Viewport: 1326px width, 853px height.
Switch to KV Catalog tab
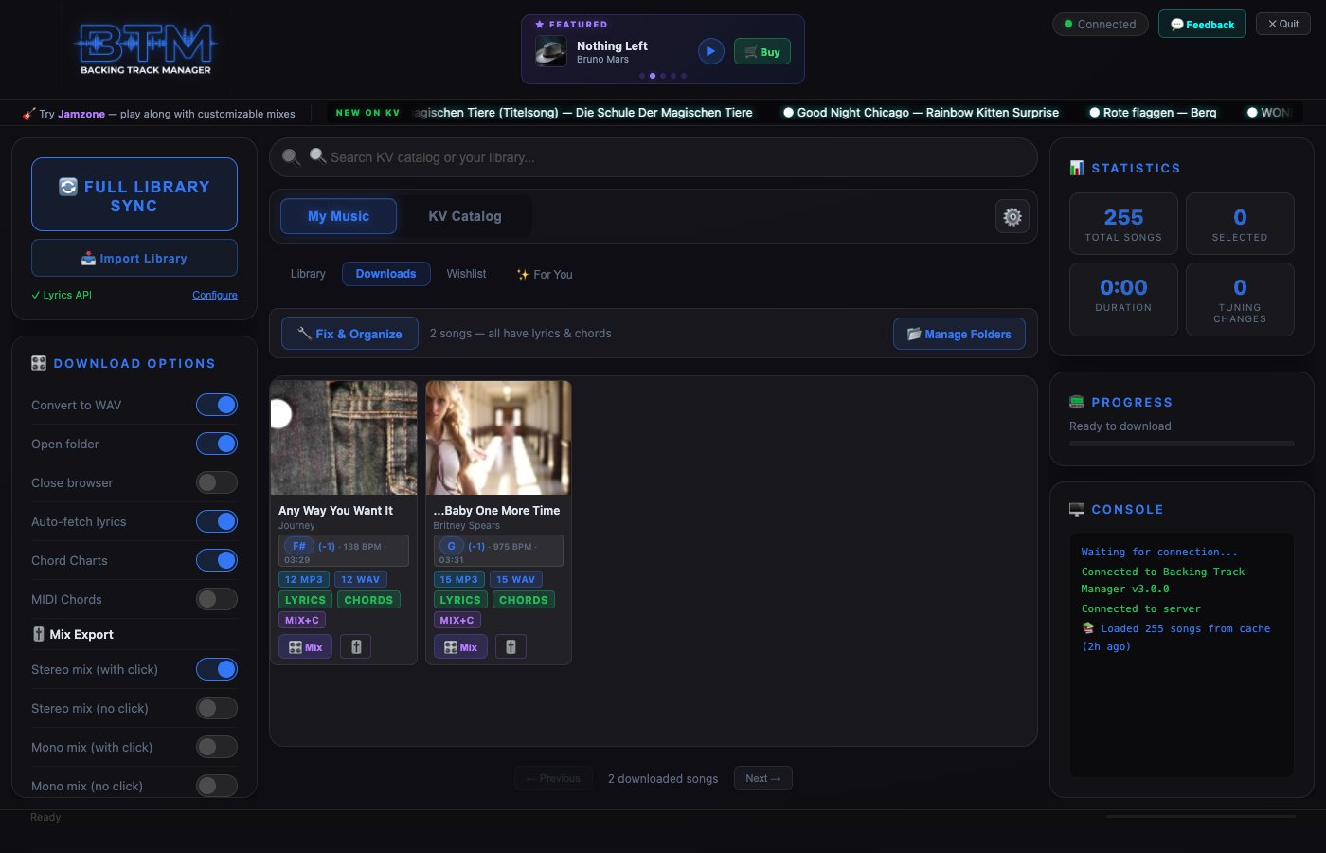pyautogui.click(x=465, y=216)
